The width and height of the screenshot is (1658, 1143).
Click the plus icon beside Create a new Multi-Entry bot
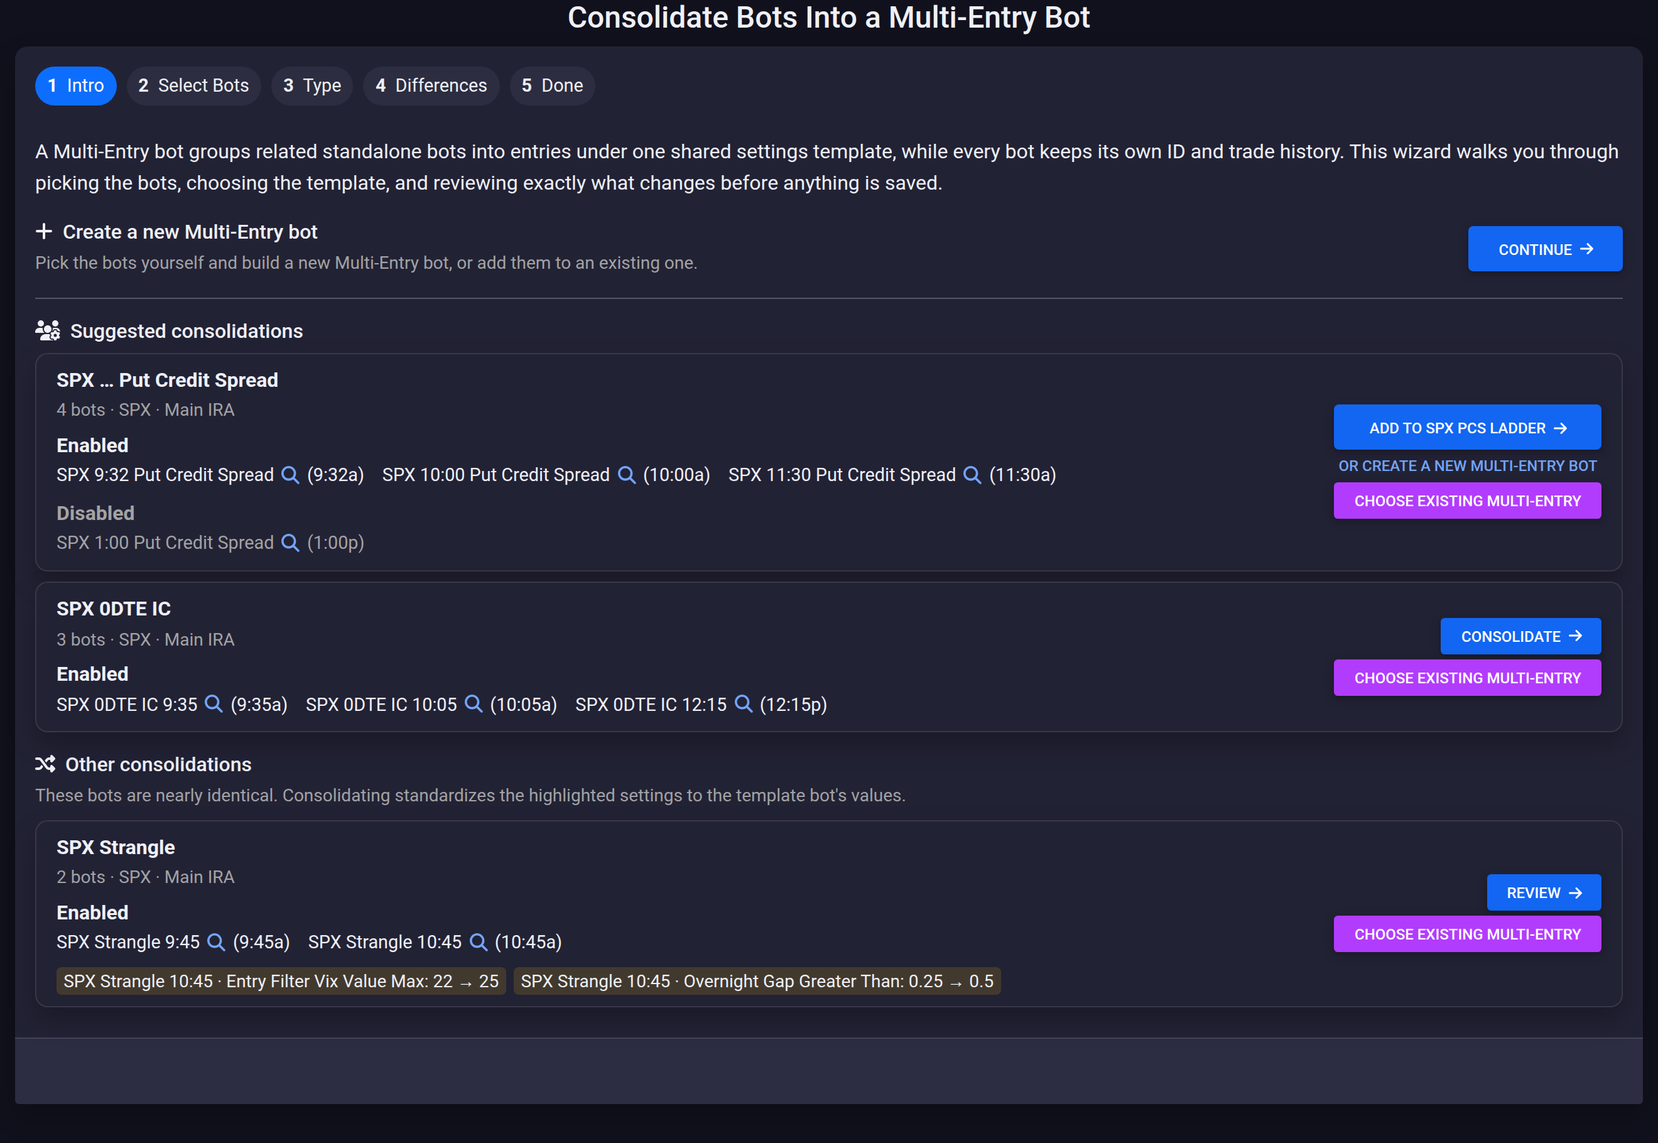(44, 231)
